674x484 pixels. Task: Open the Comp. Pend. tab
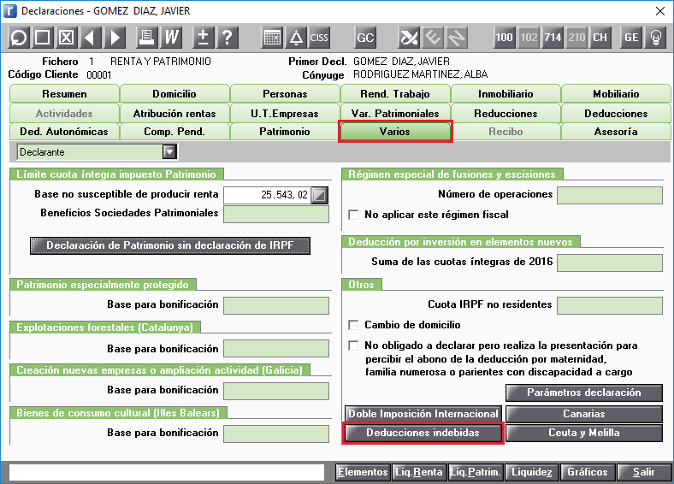174,132
